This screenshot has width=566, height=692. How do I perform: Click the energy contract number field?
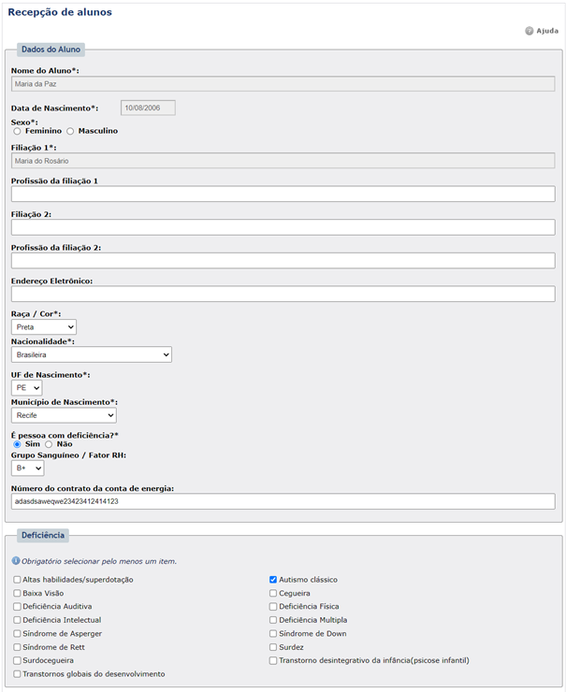coord(283,501)
